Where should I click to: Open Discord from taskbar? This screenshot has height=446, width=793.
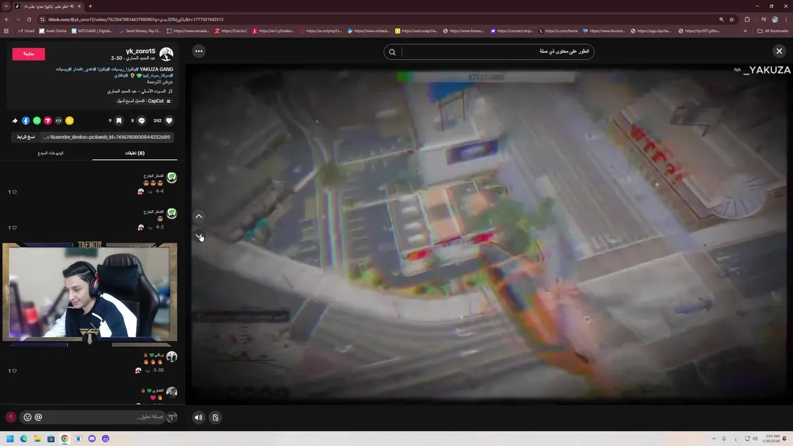[x=92, y=439]
